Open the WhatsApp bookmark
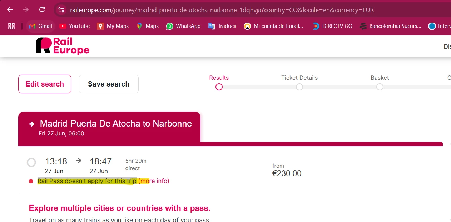The height and width of the screenshot is (222, 451). point(183,26)
